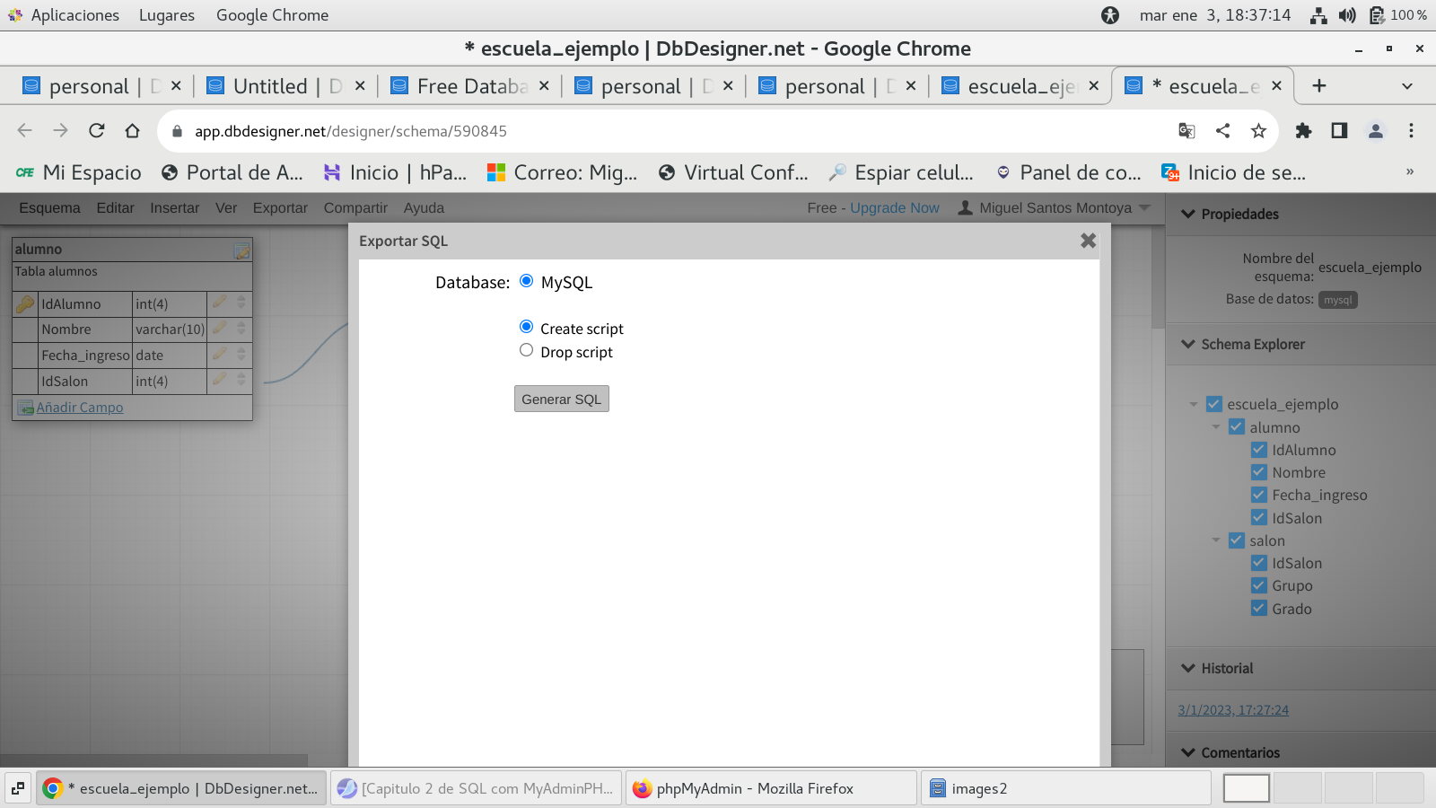Open the Chrome extensions puzzle icon
The width and height of the screenshot is (1436, 808).
click(x=1303, y=131)
